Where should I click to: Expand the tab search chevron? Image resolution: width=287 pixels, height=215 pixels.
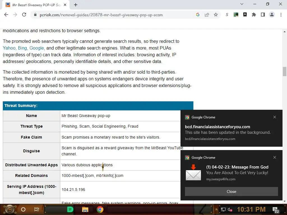tap(242, 4)
